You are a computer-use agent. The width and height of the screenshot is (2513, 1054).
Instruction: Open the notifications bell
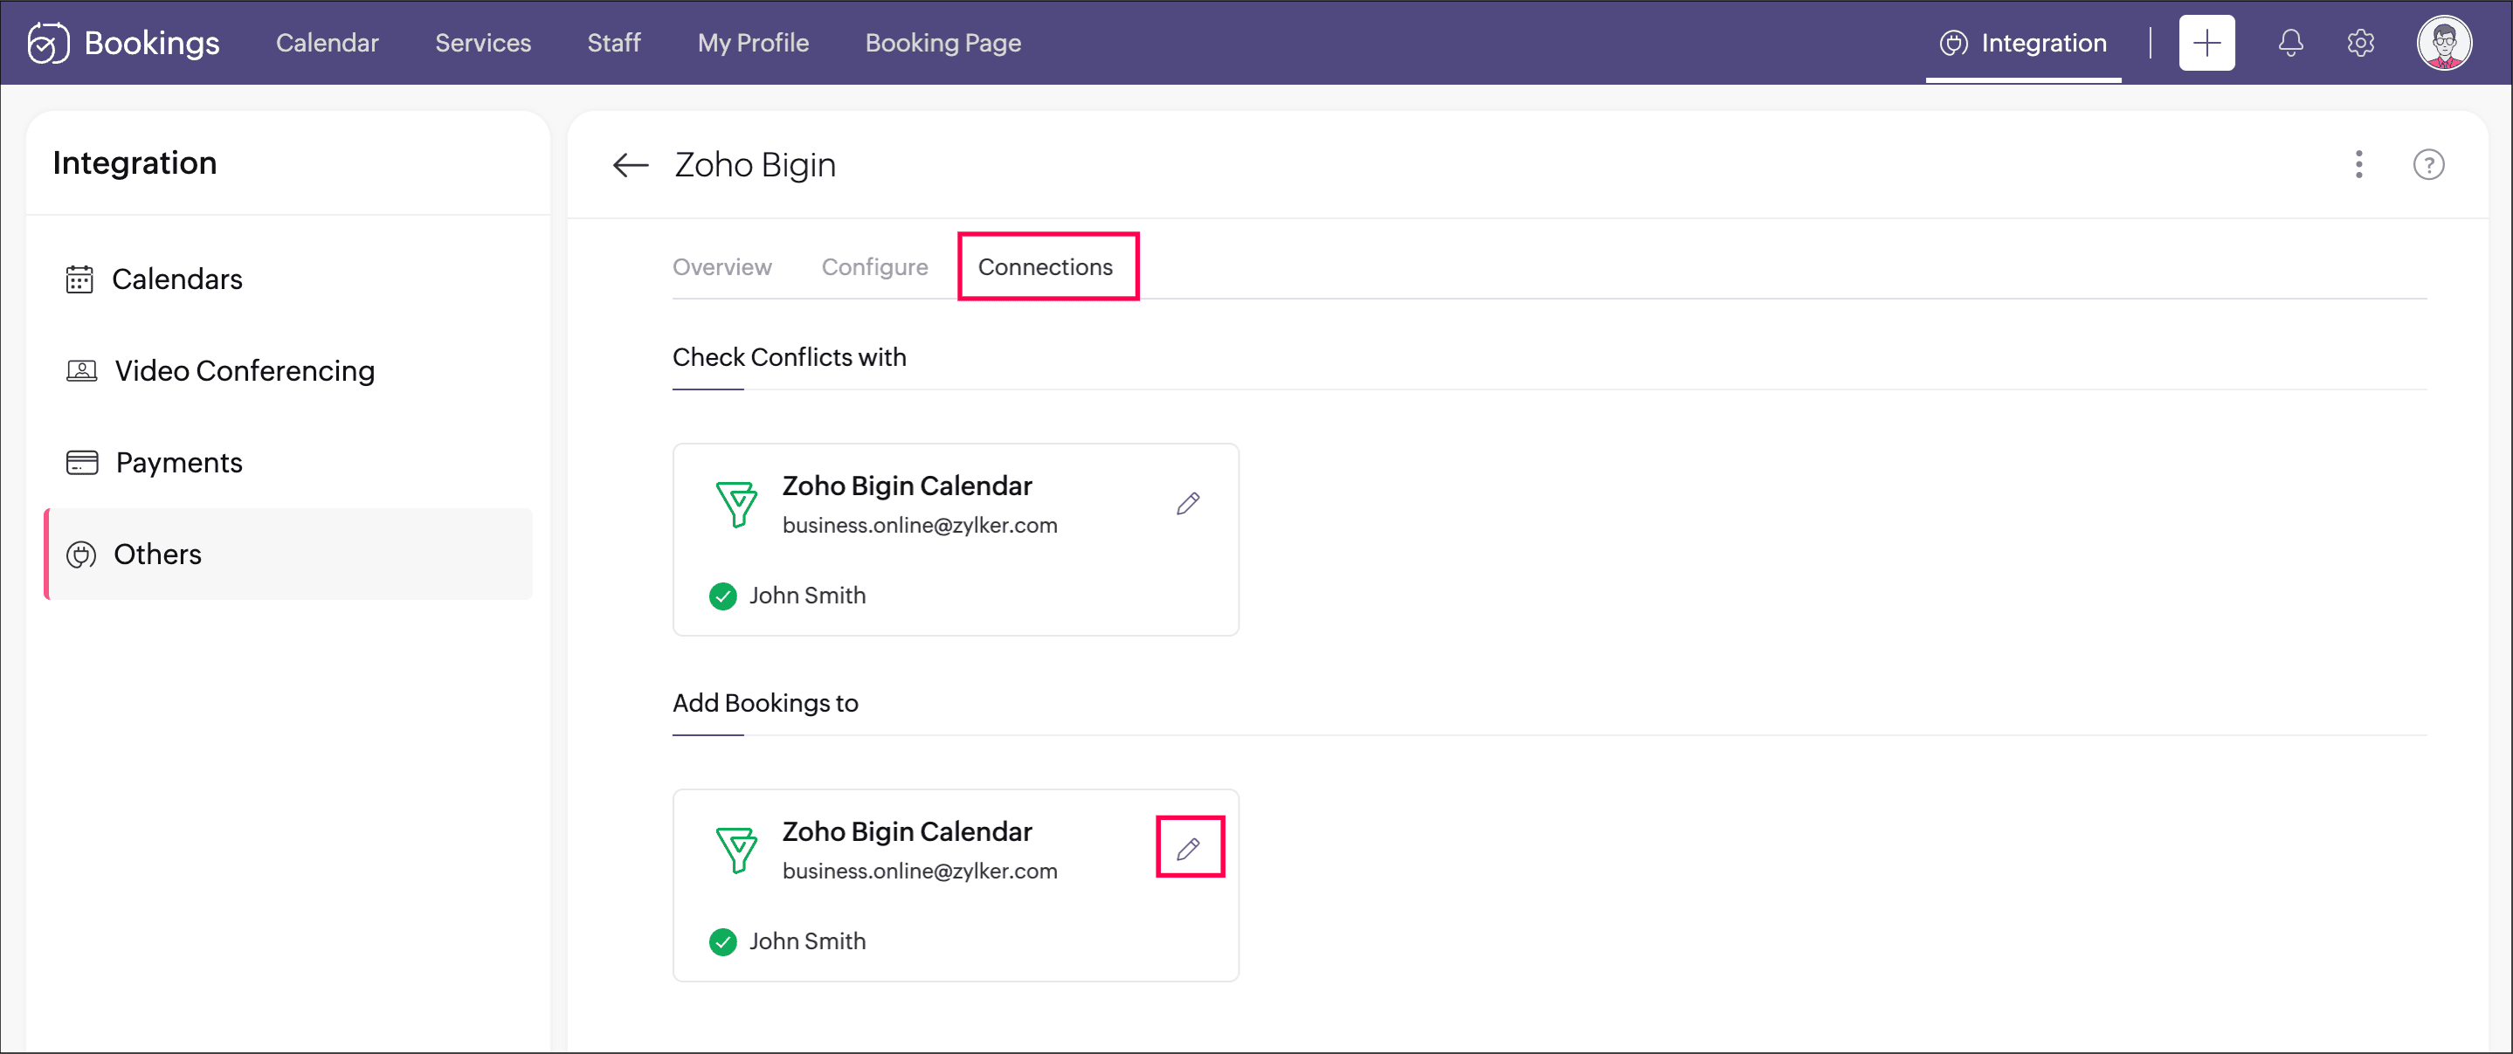pyautogui.click(x=2290, y=43)
